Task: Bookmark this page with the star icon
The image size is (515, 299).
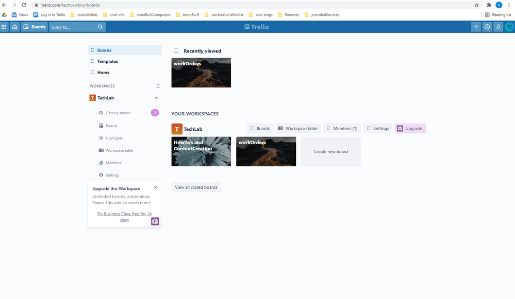Action: (476, 5)
